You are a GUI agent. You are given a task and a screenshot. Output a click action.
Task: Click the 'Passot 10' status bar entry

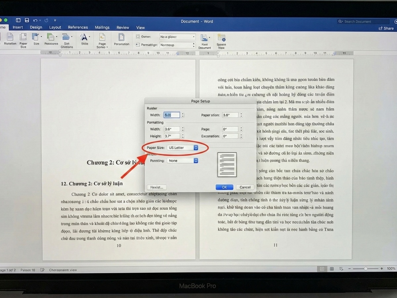[28, 270]
